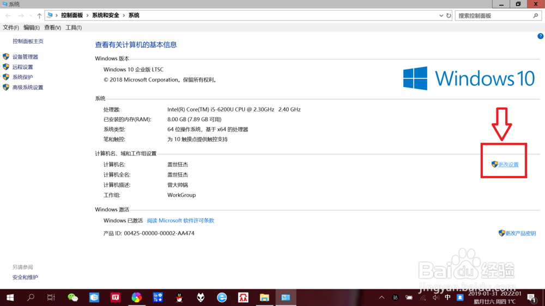Open 安全和维护 under 另请参阅
This screenshot has width=545, height=306.
point(25,277)
